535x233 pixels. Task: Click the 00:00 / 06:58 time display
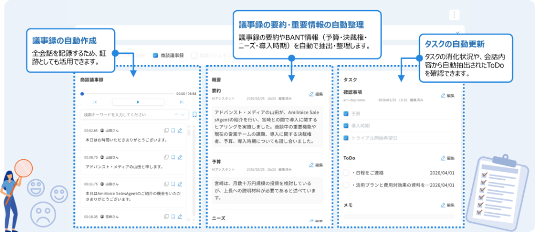pos(186,93)
